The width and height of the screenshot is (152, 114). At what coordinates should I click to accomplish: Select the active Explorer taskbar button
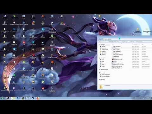[x=13, y=98]
